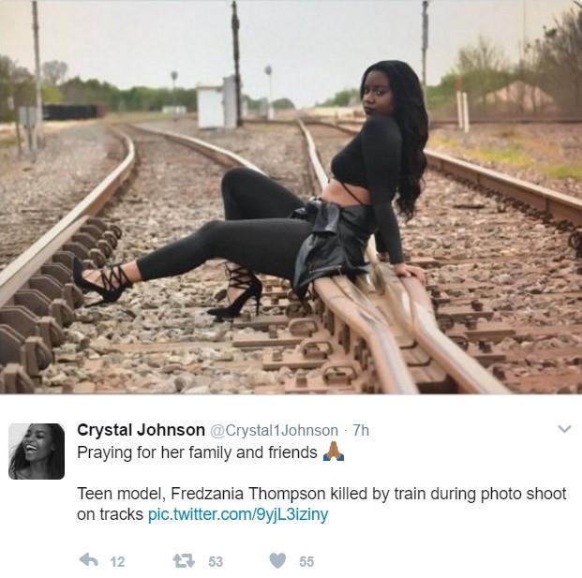Viewport: 582px width, 578px height.
Task: View the 55 likes count
Action: click(x=306, y=562)
